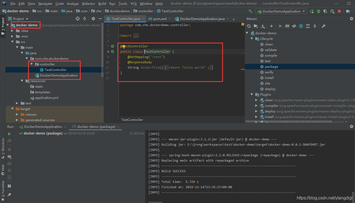Show Maven dependencies diagram icon
355x203 pixels.
point(308,26)
